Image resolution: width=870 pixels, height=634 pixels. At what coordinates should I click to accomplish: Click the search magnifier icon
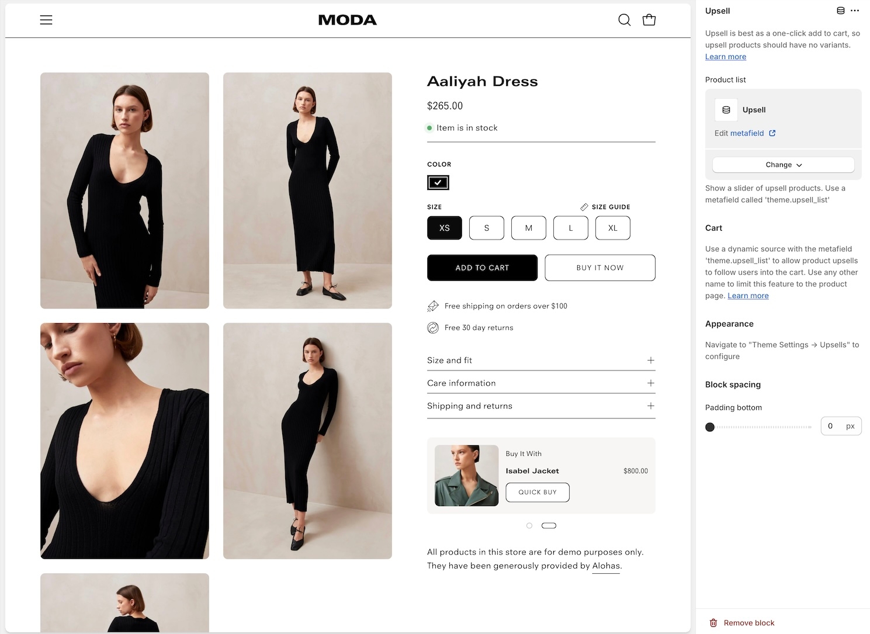(x=624, y=20)
